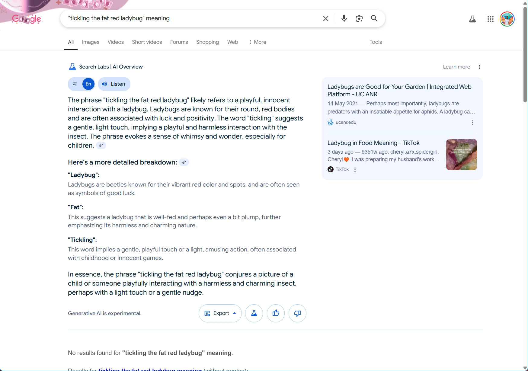Open the Ladybug in Food Meaning TikTok result

tap(373, 143)
